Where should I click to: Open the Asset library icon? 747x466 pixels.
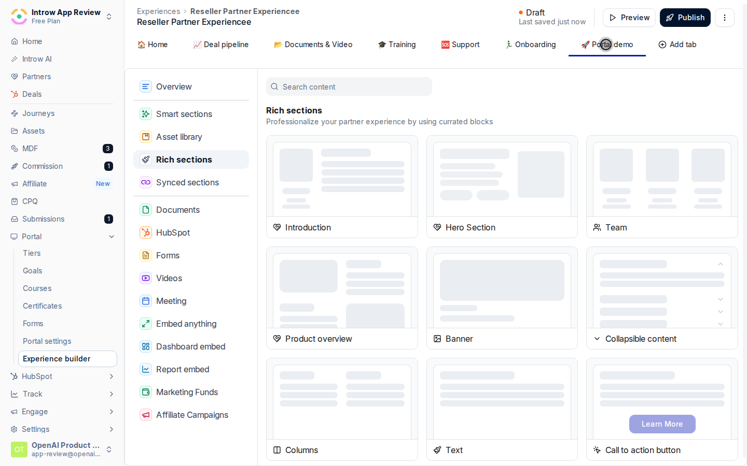coord(146,137)
